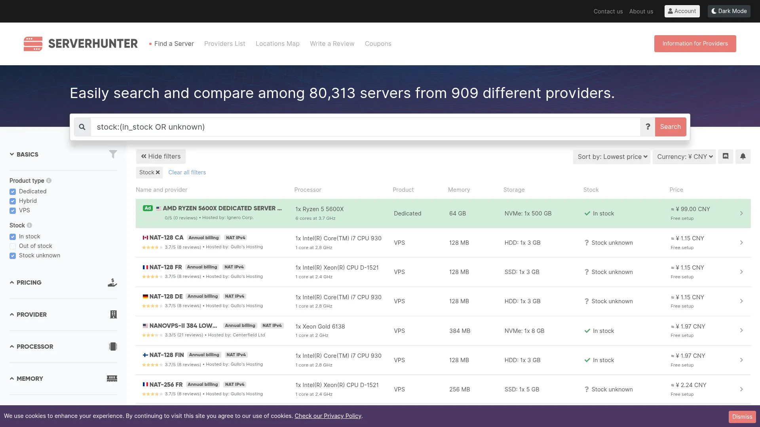Dismiss the cookie banner
760x427 pixels.
pyautogui.click(x=742, y=417)
